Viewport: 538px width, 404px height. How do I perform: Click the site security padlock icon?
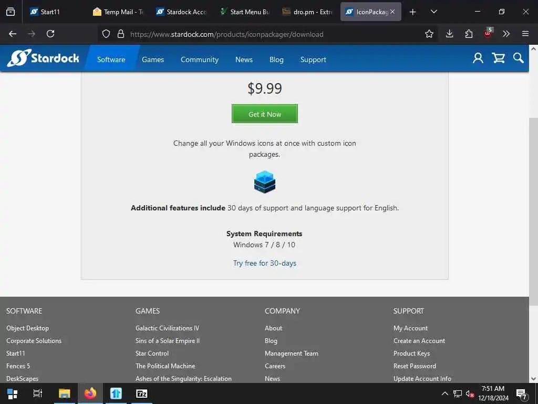[x=120, y=34]
